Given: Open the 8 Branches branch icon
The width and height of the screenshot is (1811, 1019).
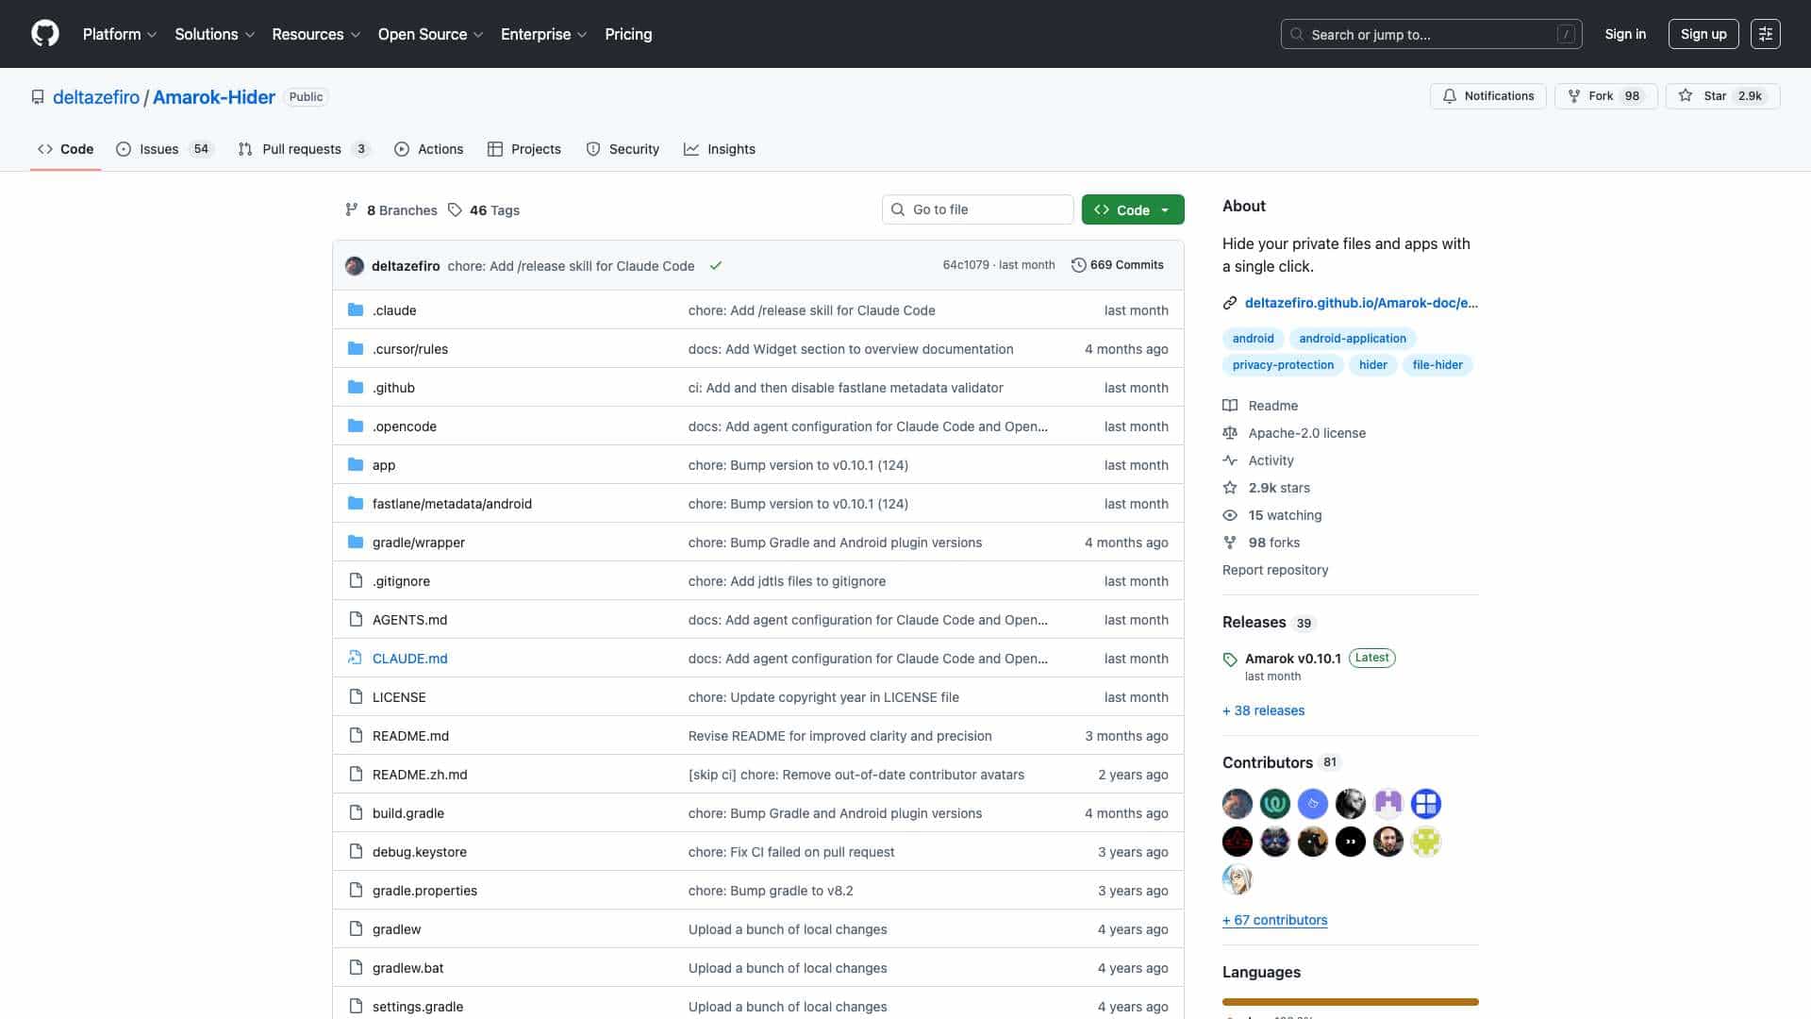Looking at the screenshot, I should (352, 210).
